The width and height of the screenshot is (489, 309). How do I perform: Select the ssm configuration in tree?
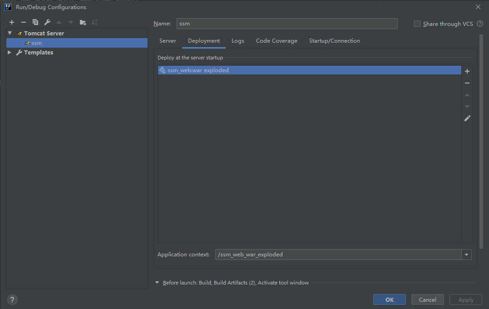pos(77,43)
